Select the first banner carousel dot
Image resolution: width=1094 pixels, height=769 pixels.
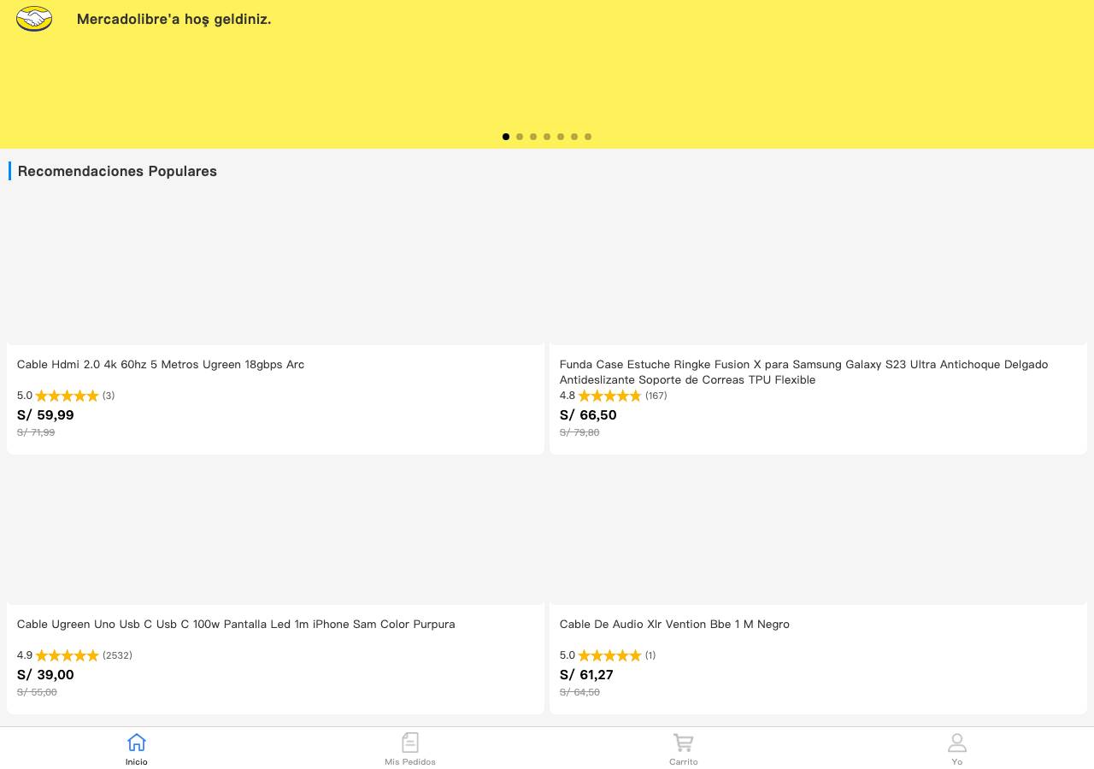[x=506, y=137]
